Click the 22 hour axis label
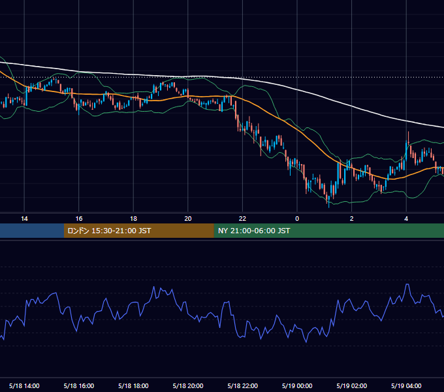 pos(242,219)
